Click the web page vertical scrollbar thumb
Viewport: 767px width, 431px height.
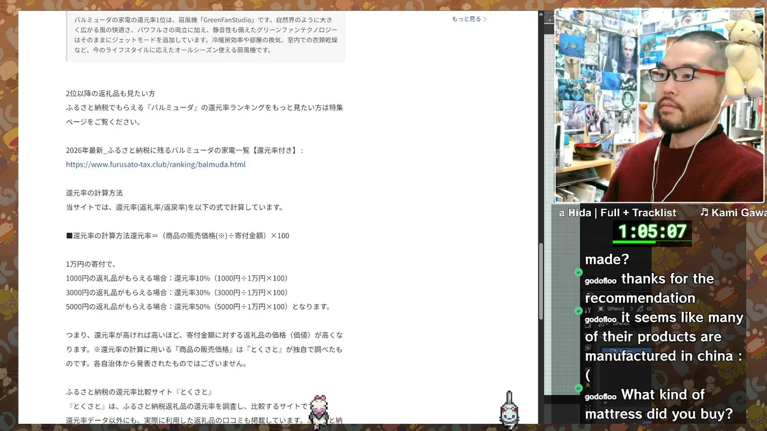541,281
